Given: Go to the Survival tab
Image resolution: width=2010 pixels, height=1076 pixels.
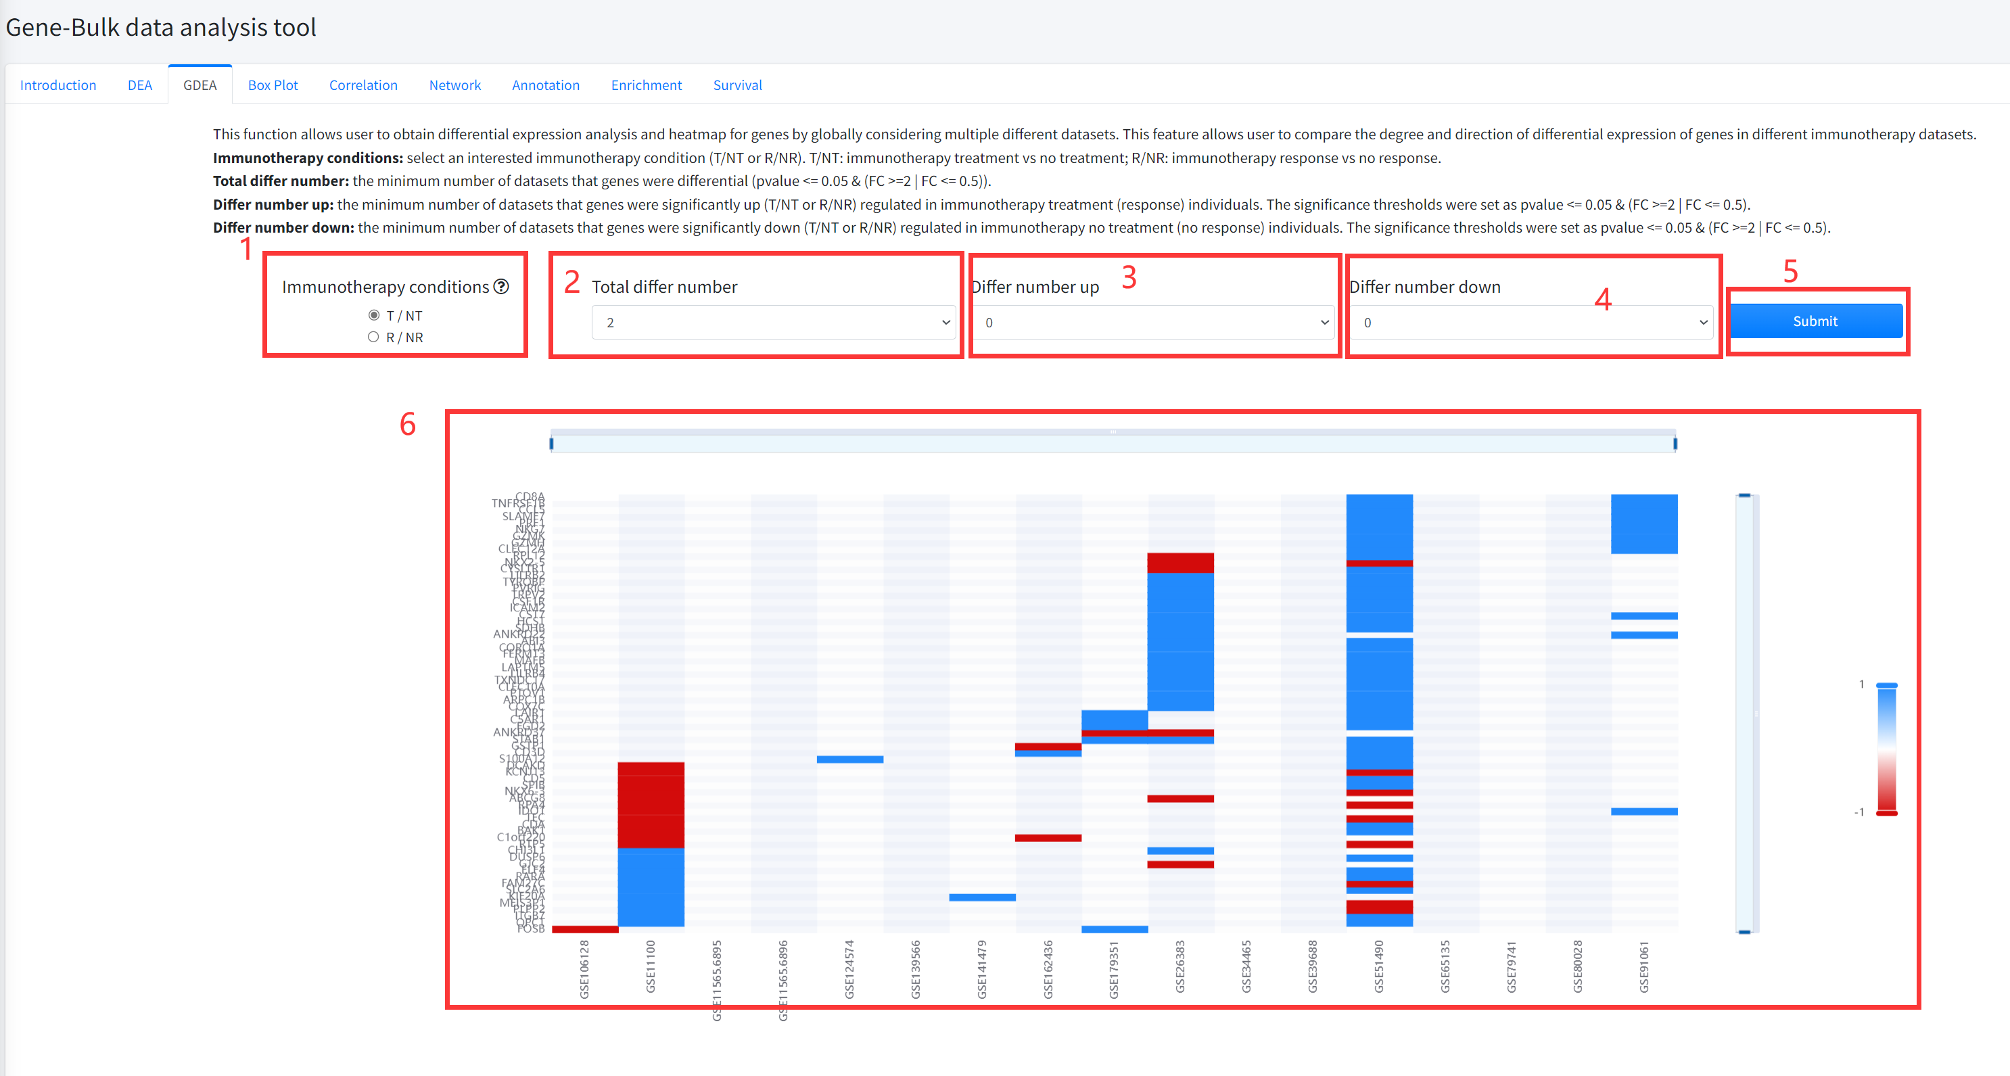Looking at the screenshot, I should [737, 85].
